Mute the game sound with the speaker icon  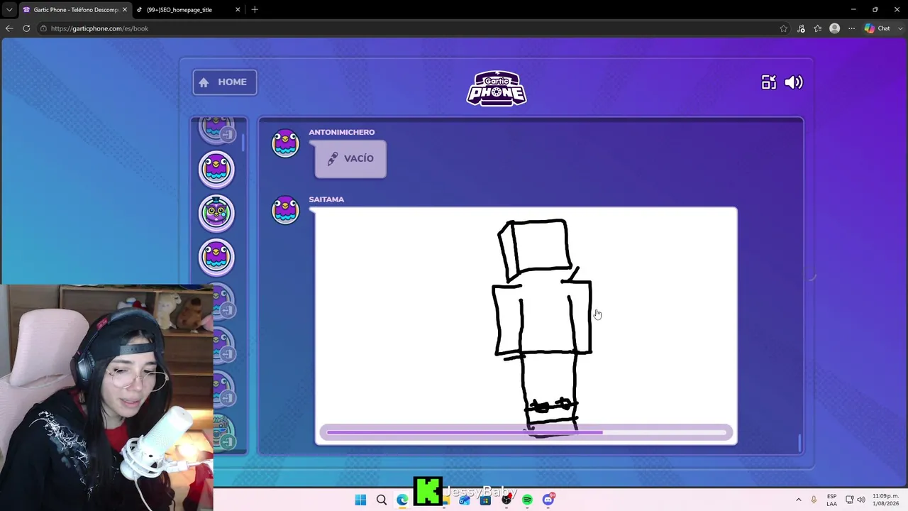click(x=794, y=82)
